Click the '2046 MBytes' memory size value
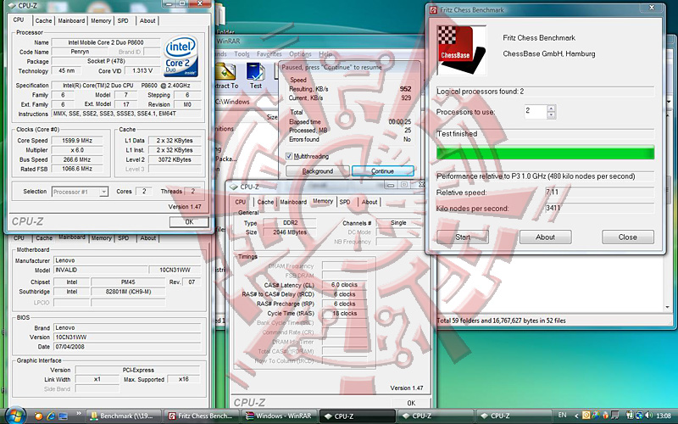The image size is (678, 424). tap(290, 232)
